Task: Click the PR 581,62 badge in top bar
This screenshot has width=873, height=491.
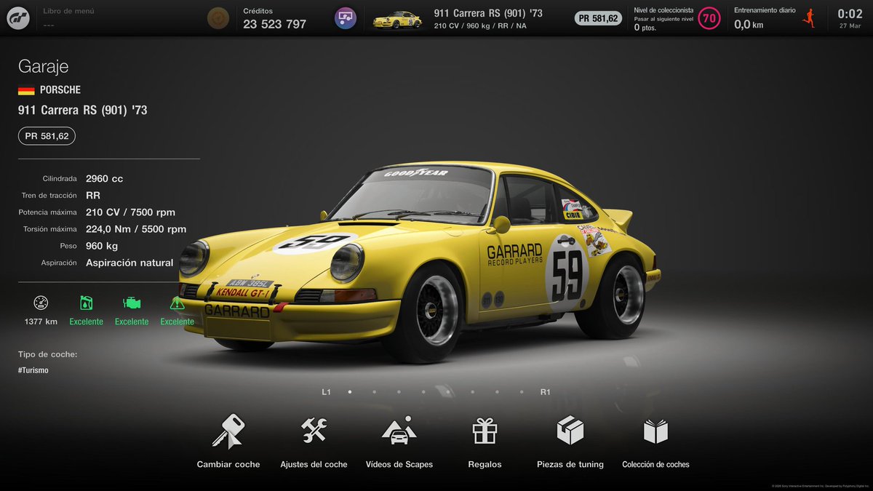Action: click(x=598, y=18)
